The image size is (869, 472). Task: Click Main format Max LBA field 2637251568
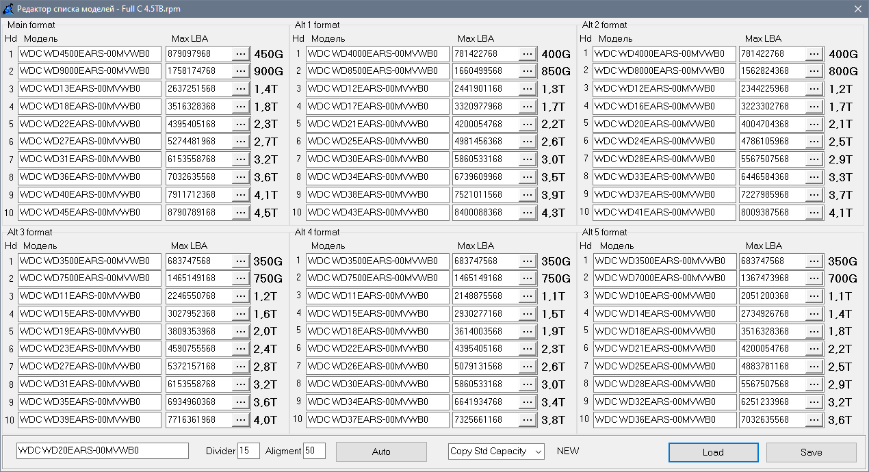pyautogui.click(x=198, y=88)
